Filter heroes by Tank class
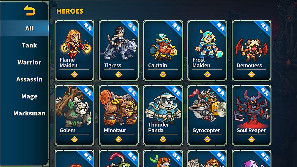 (x=29, y=45)
